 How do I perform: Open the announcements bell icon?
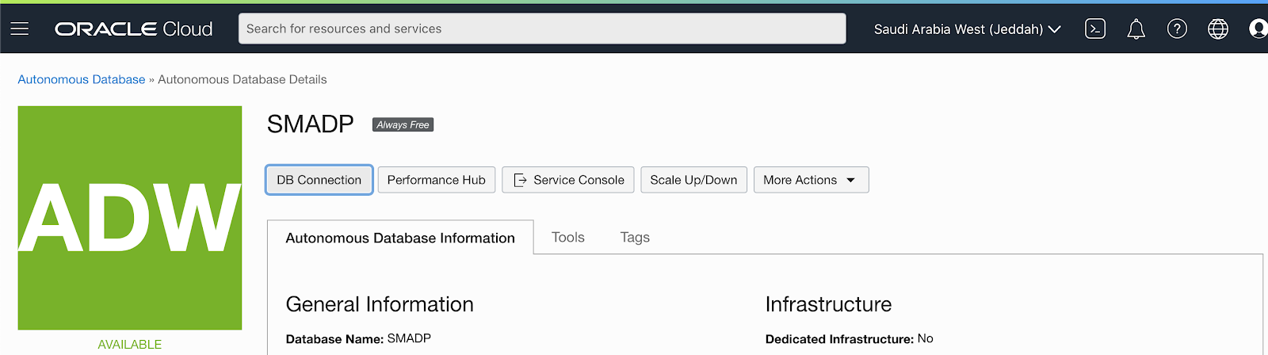coord(1136,29)
